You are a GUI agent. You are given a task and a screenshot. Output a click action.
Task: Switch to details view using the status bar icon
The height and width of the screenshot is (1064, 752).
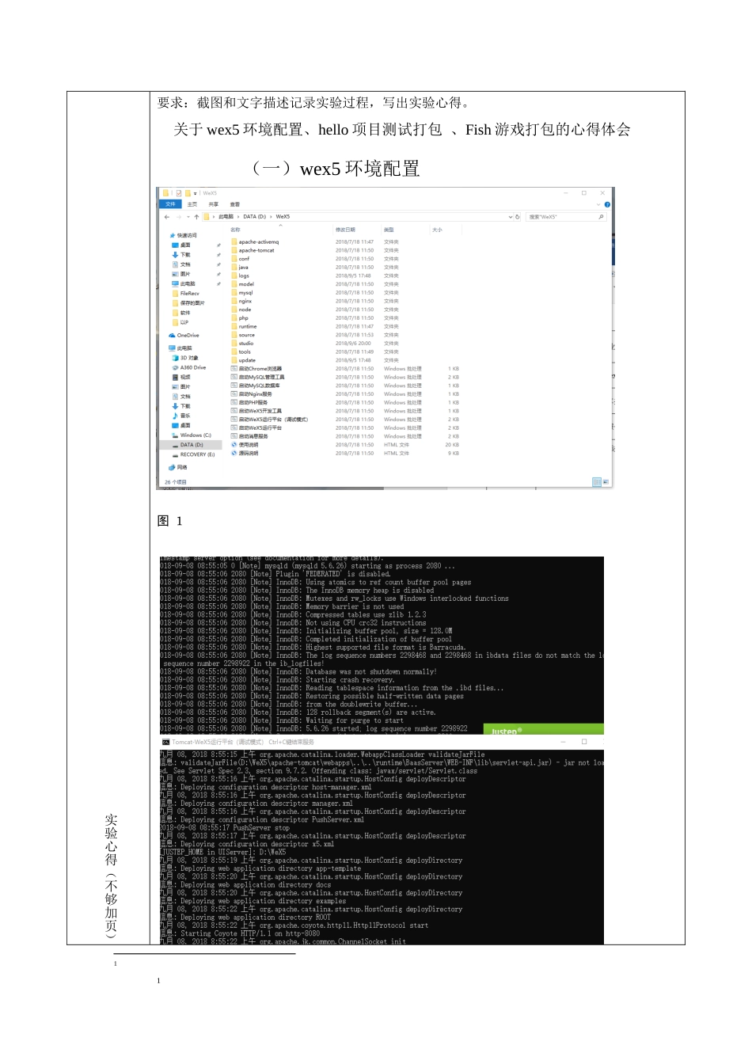[x=598, y=481]
